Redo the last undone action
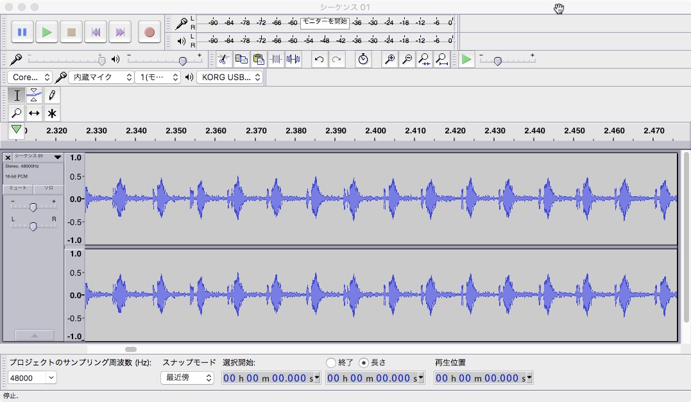Image resolution: width=691 pixels, height=402 pixels. [337, 59]
